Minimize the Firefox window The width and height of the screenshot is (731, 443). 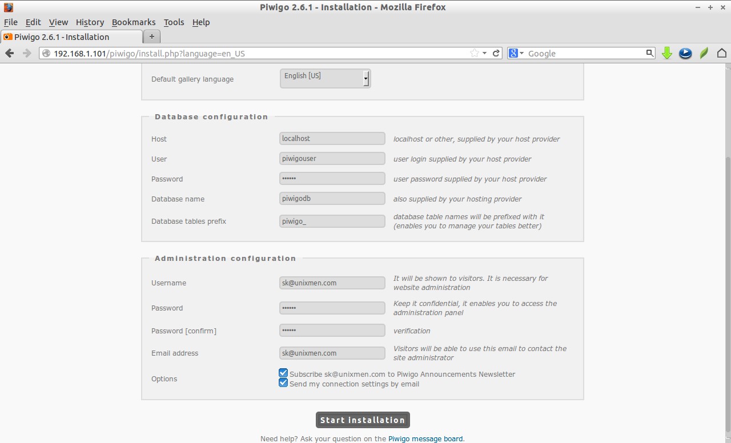point(698,7)
